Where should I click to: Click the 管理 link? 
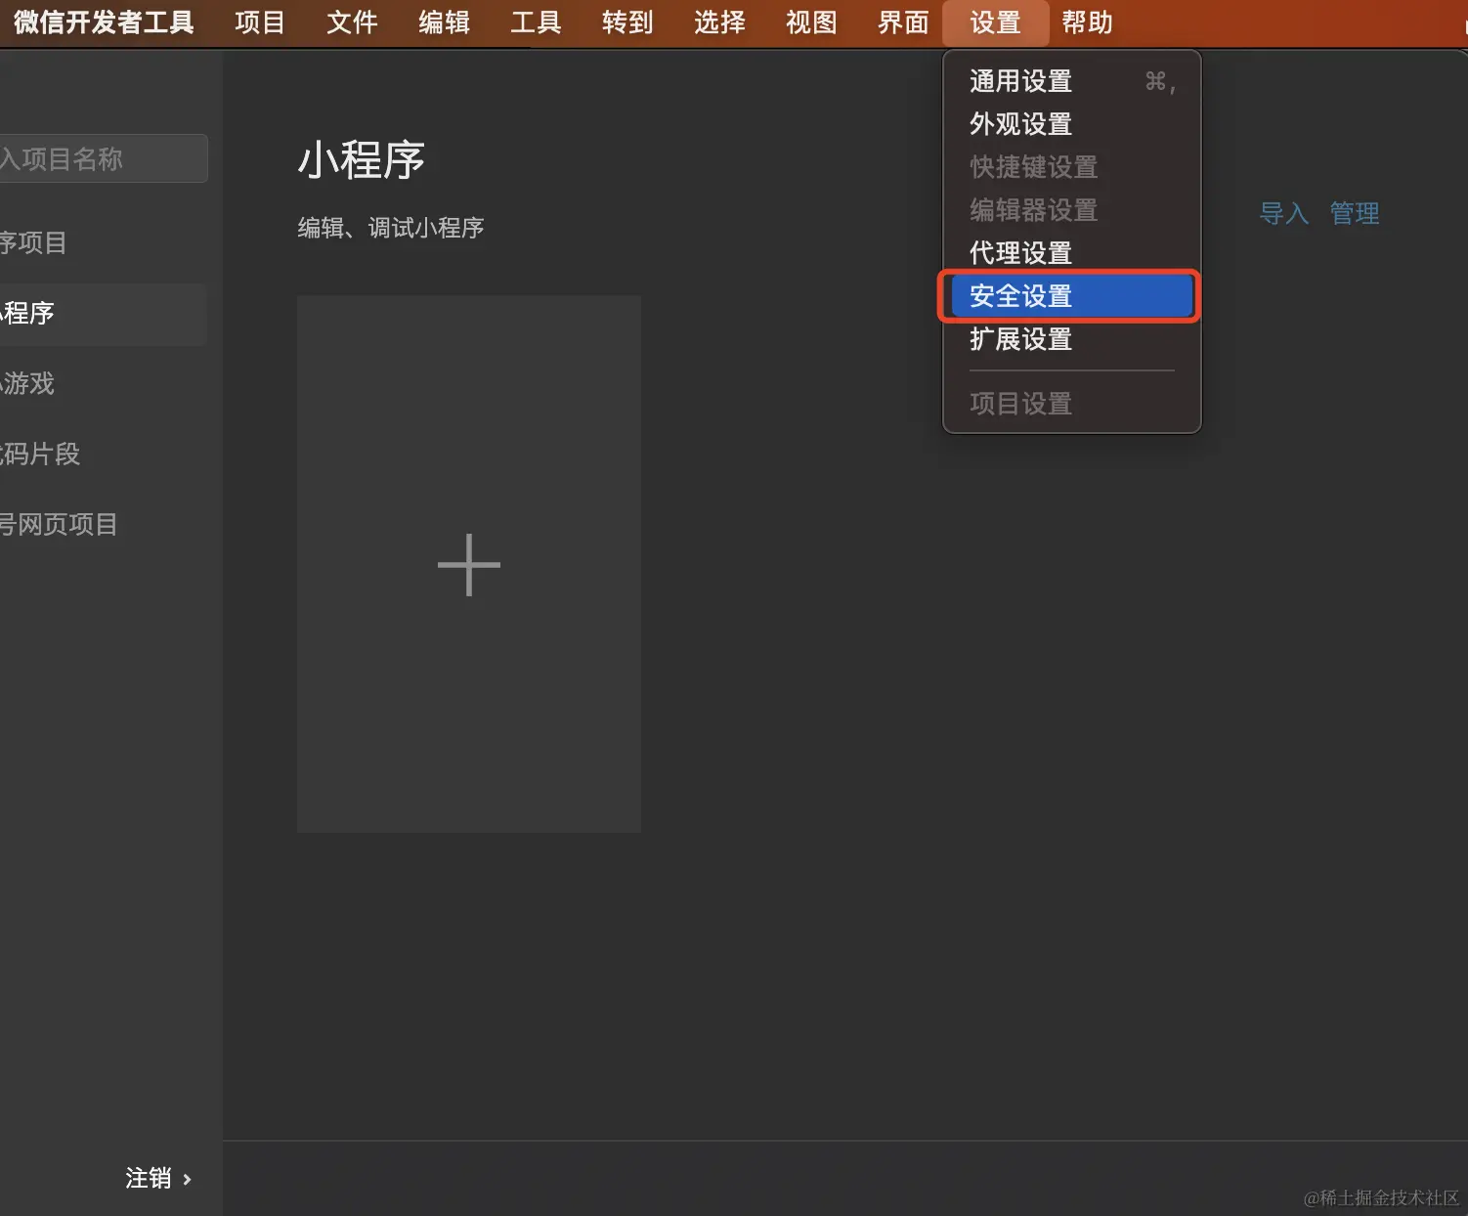point(1355,213)
